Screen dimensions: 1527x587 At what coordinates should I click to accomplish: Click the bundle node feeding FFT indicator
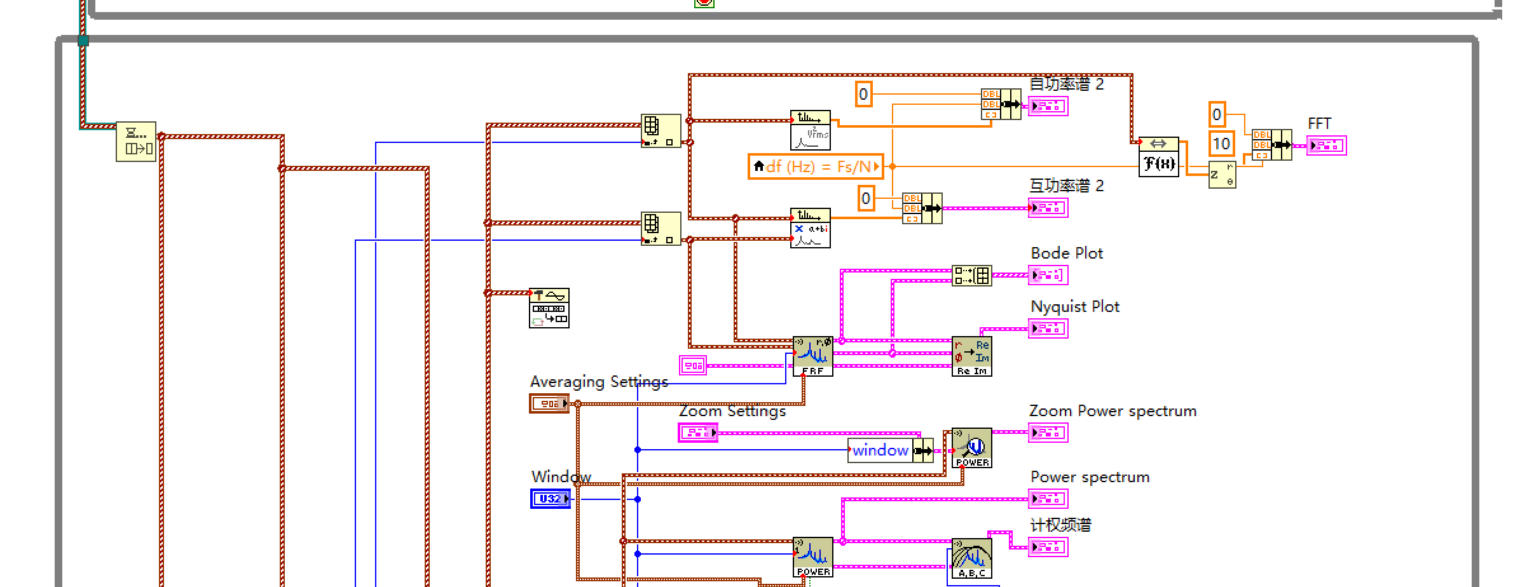click(x=1272, y=145)
